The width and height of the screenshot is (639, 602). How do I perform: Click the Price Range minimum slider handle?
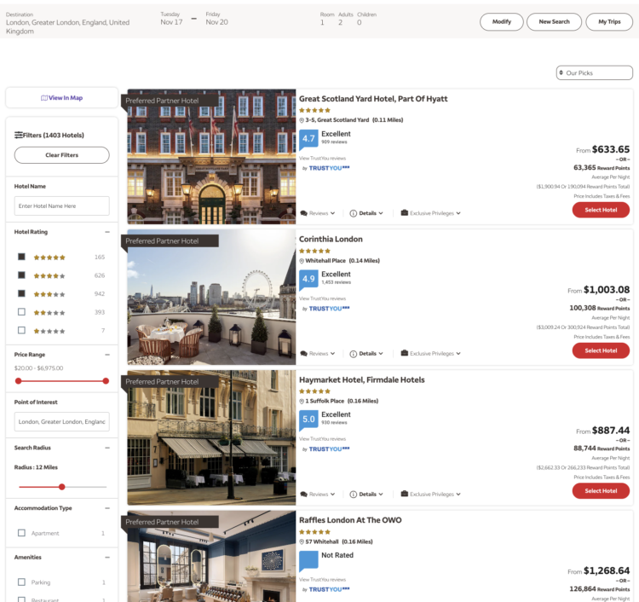19,381
